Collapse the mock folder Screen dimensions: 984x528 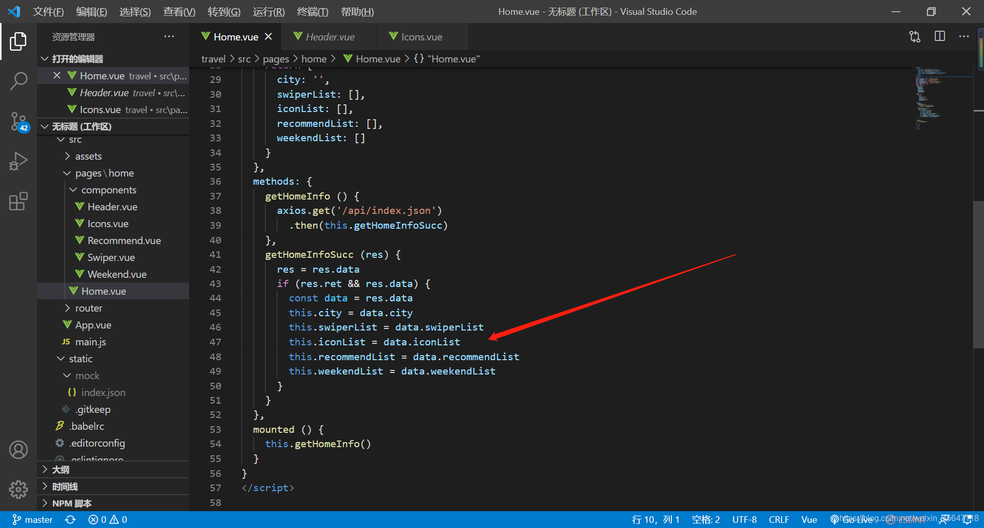click(x=113, y=376)
